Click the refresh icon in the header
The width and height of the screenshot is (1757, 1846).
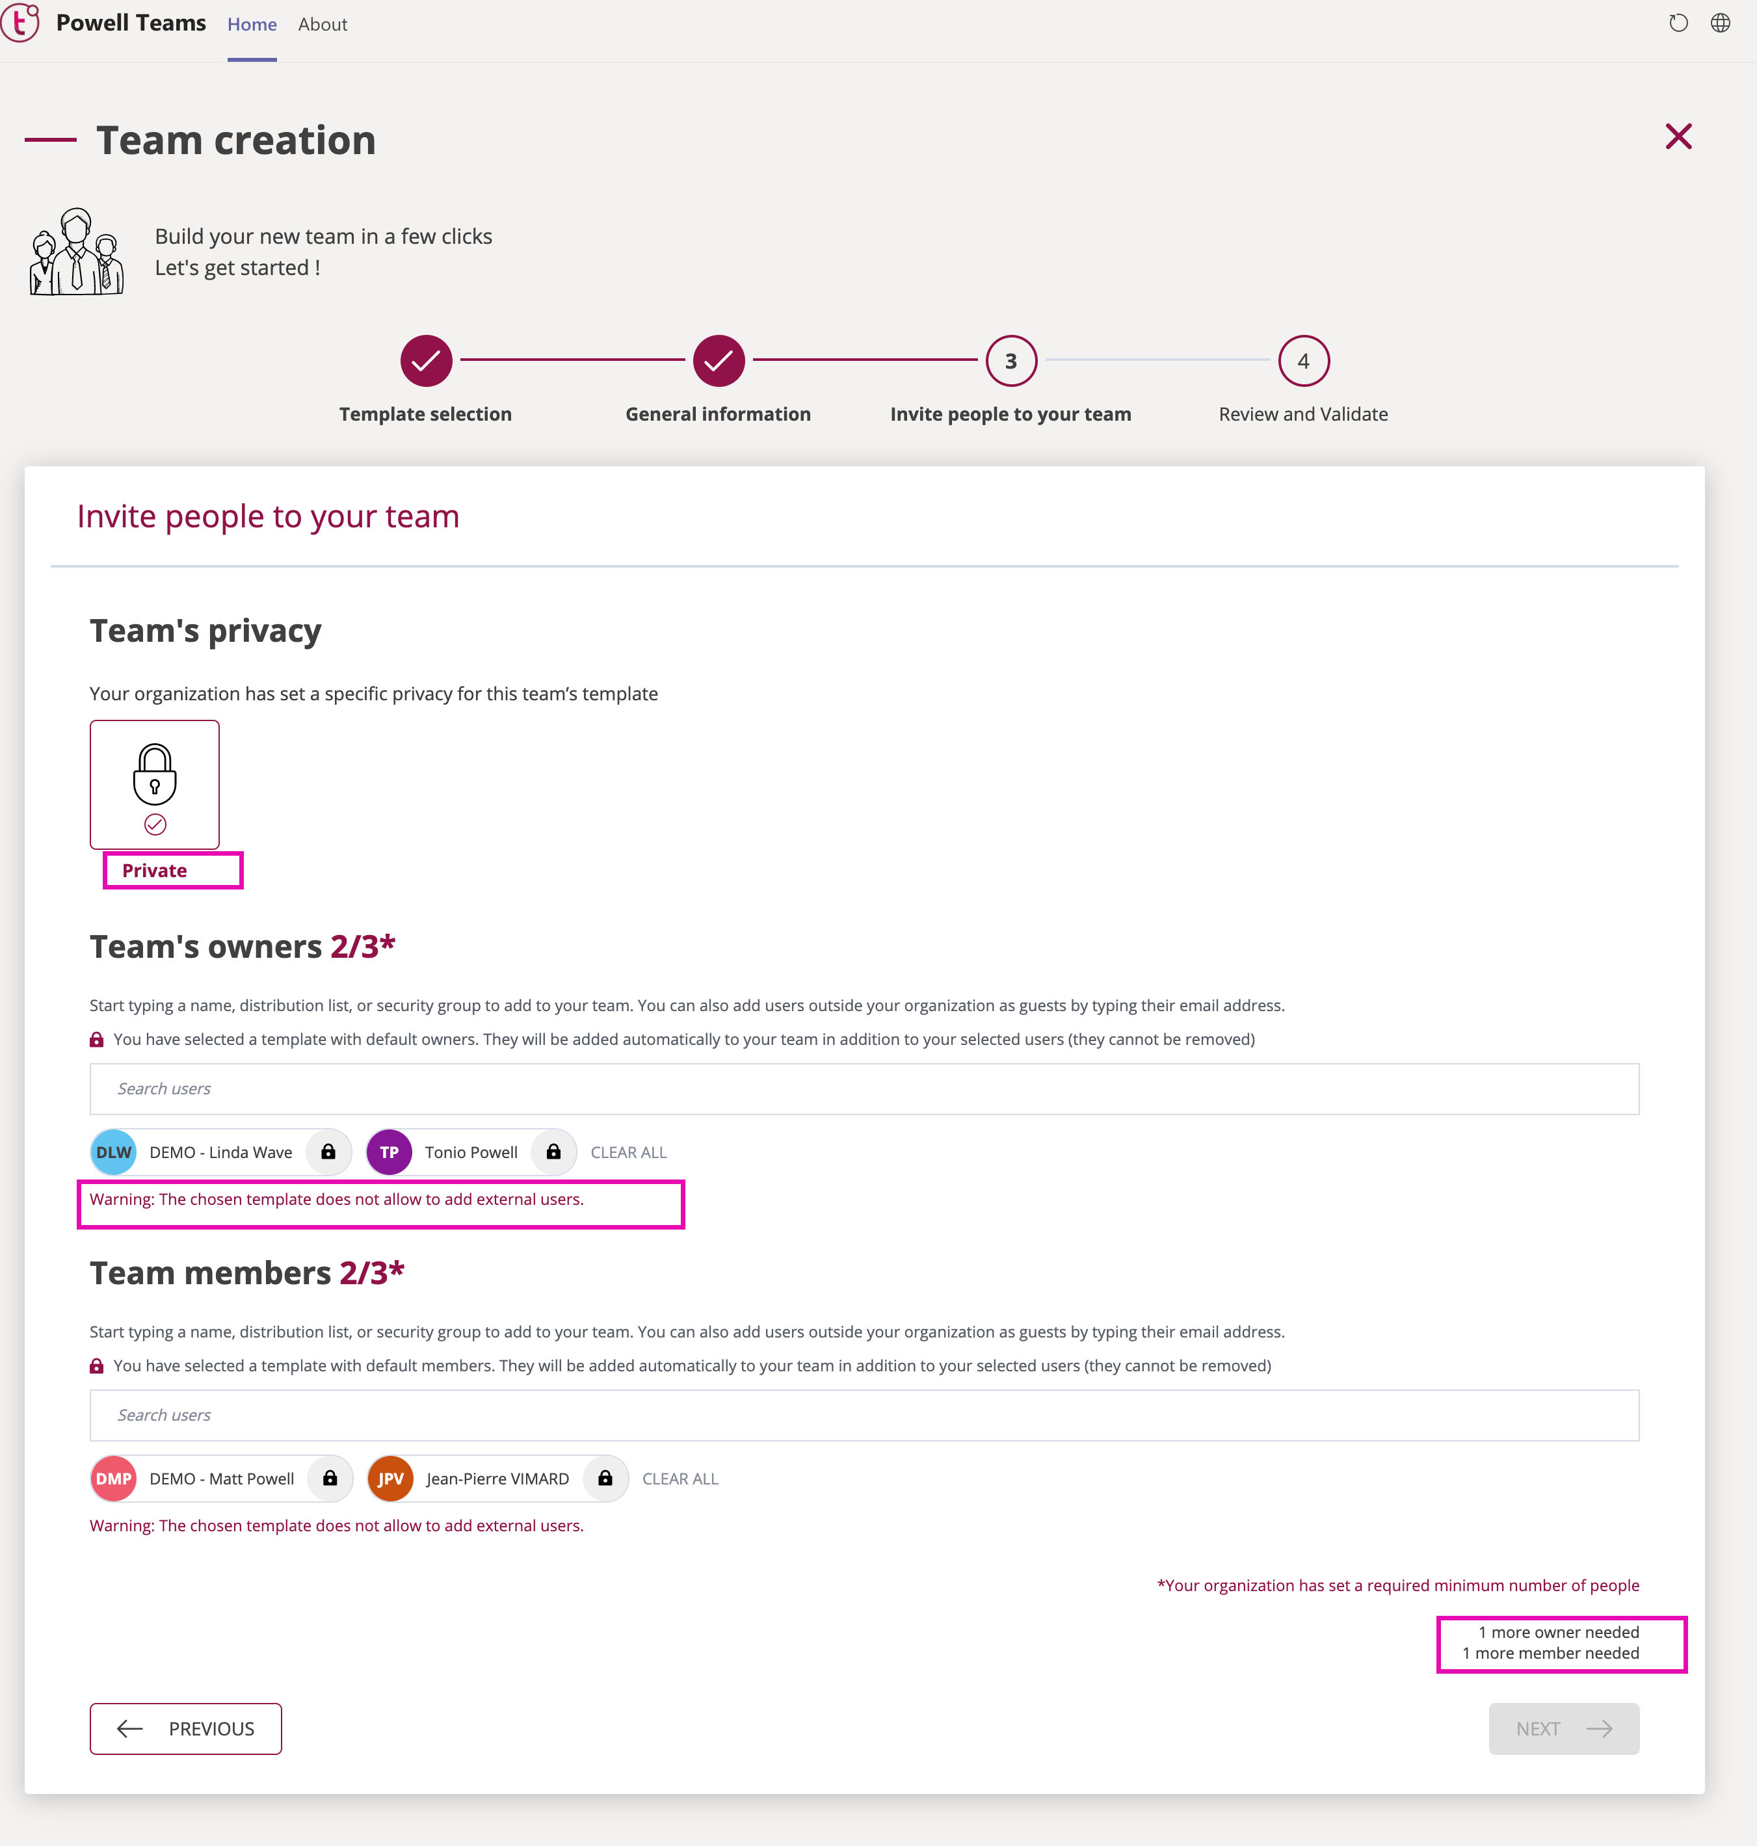click(1678, 23)
